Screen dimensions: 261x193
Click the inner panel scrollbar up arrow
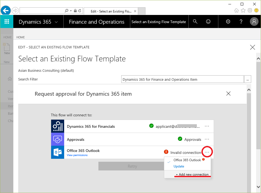tap(249, 90)
